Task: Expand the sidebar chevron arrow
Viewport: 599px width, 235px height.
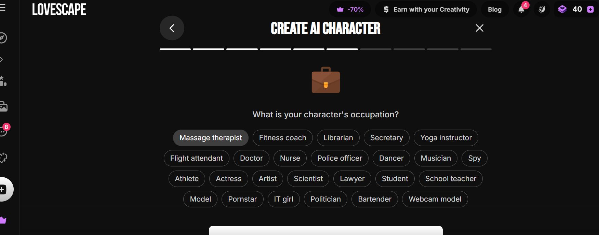Action: coord(2,60)
